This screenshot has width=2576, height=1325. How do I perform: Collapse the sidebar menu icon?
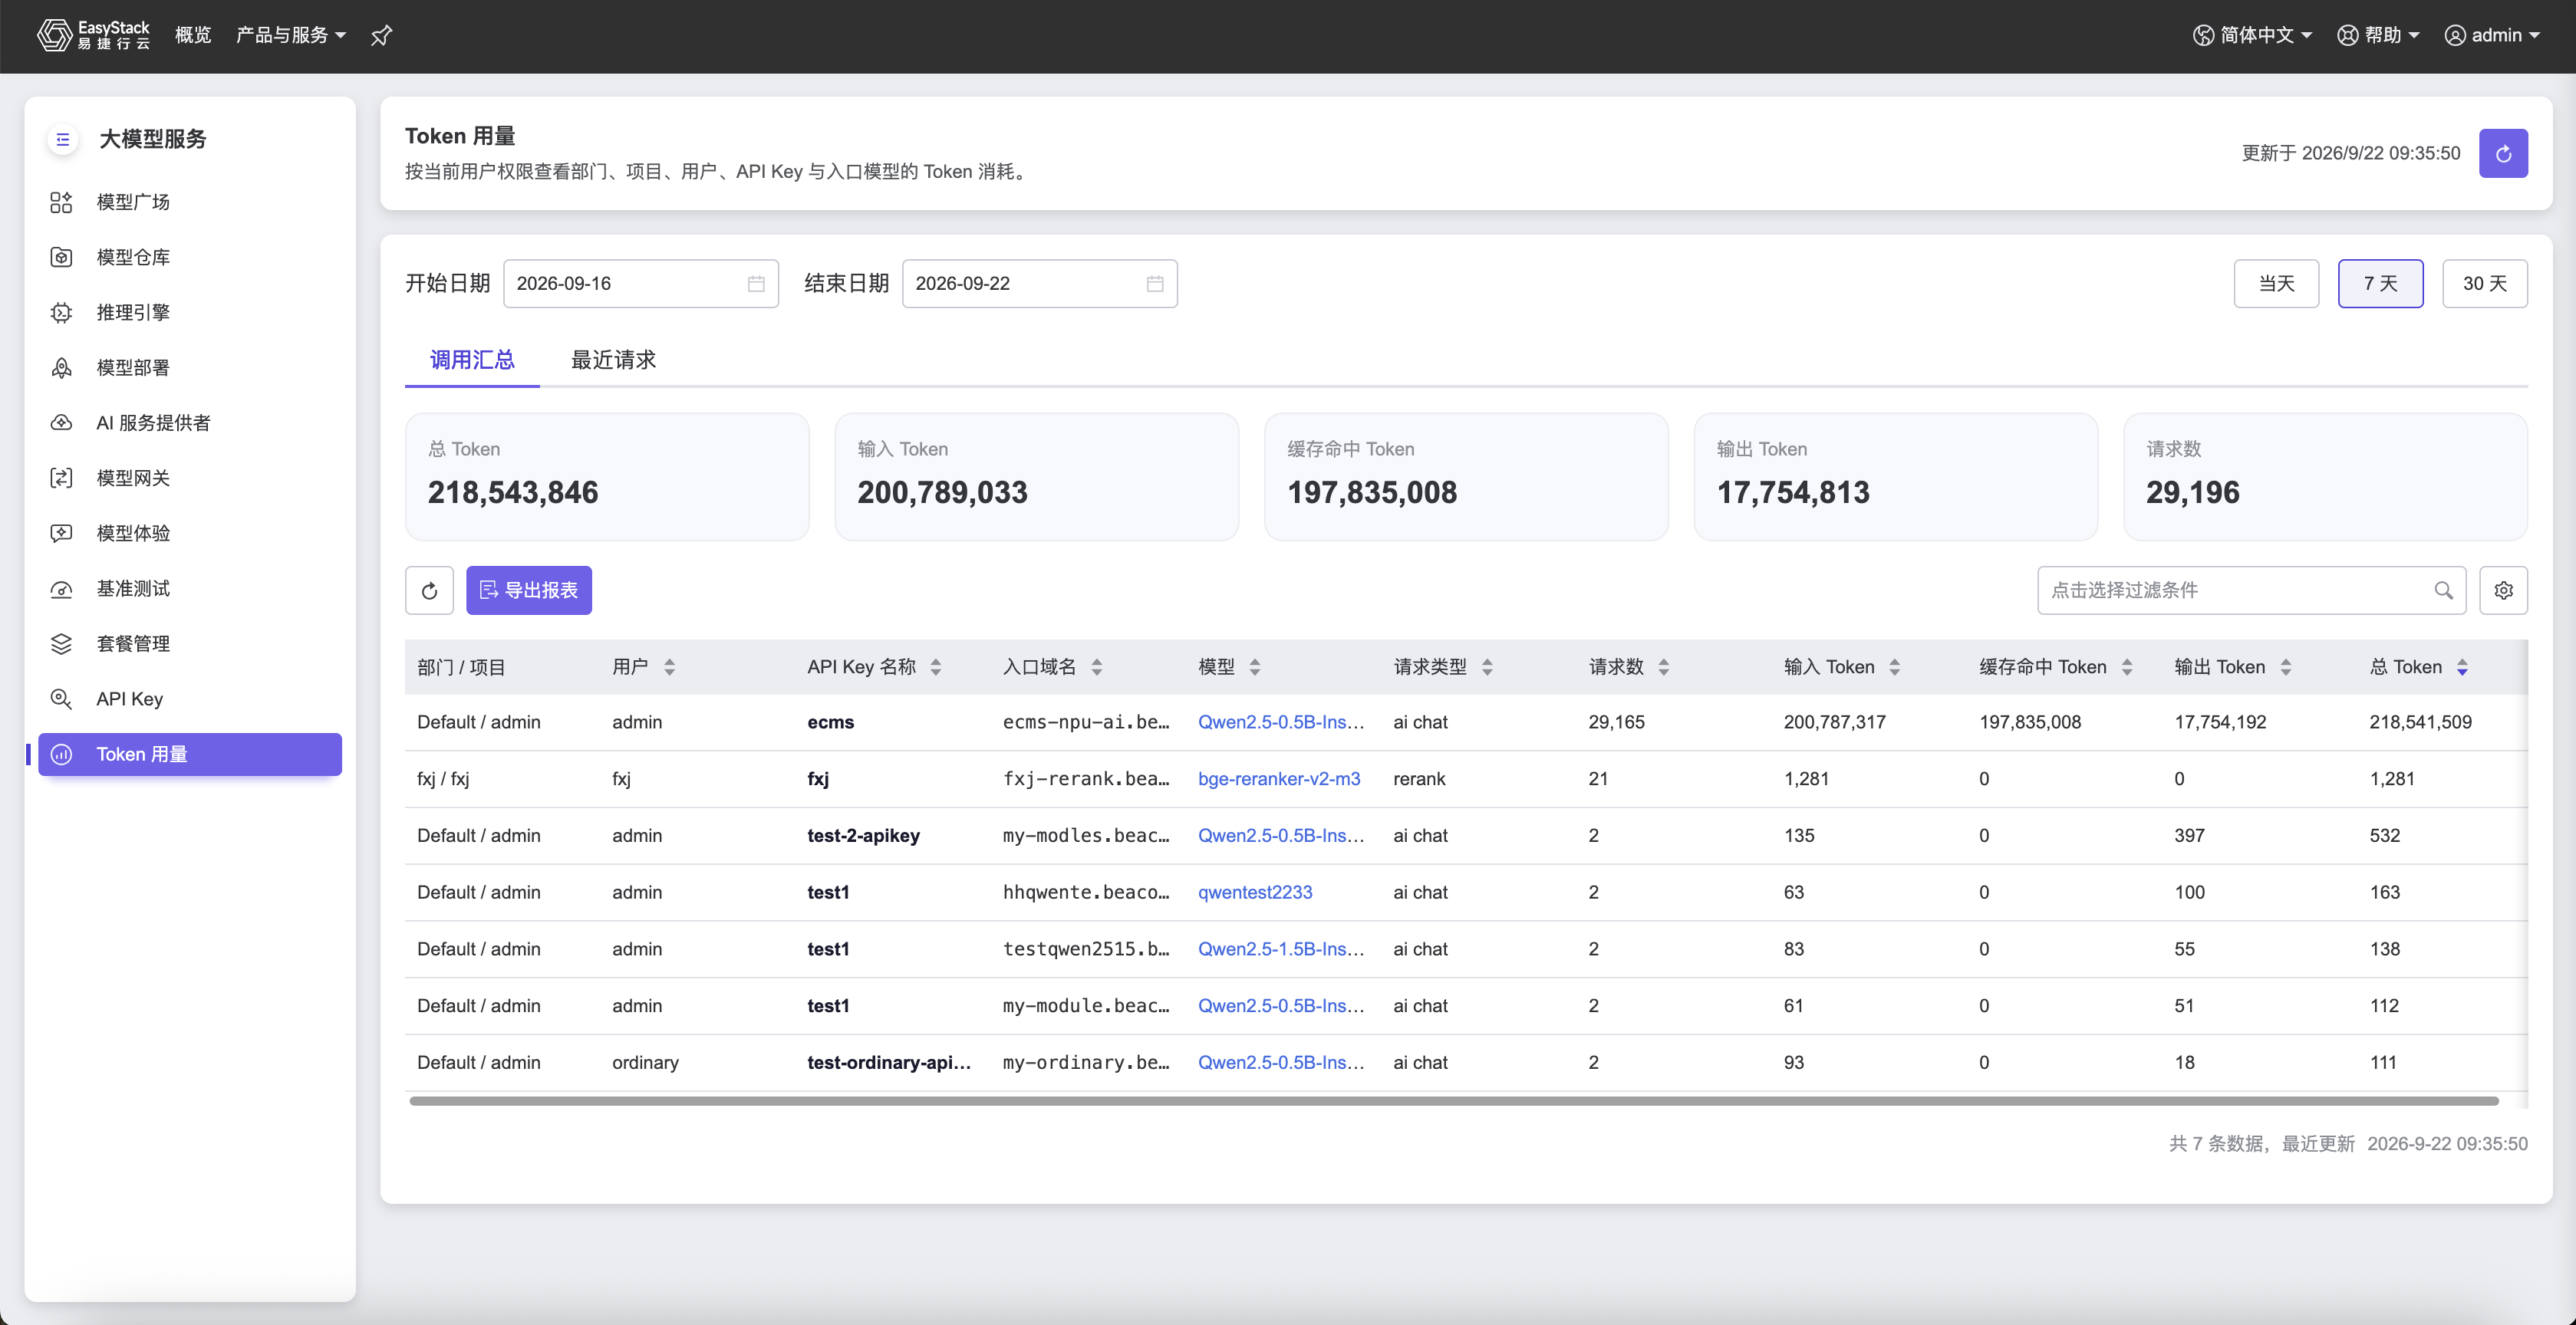point(62,139)
